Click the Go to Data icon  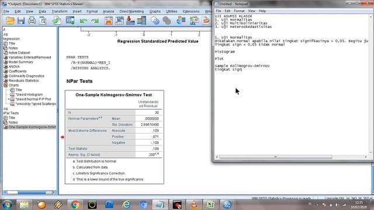click(x=109, y=21)
